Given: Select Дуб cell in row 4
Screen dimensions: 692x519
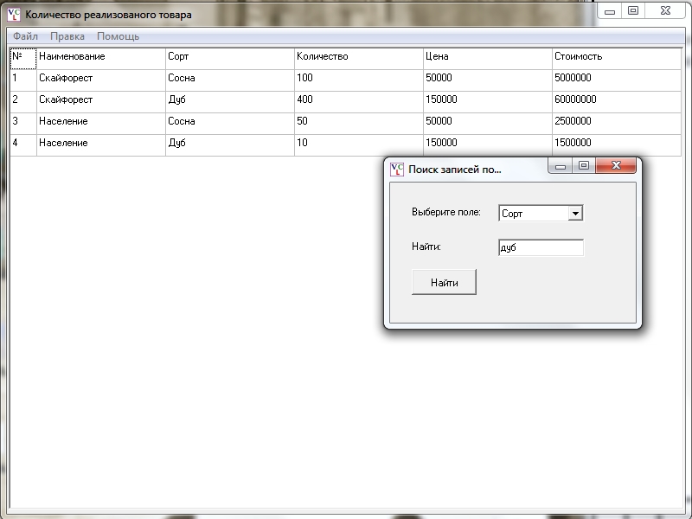Looking at the screenshot, I should 230,145.
